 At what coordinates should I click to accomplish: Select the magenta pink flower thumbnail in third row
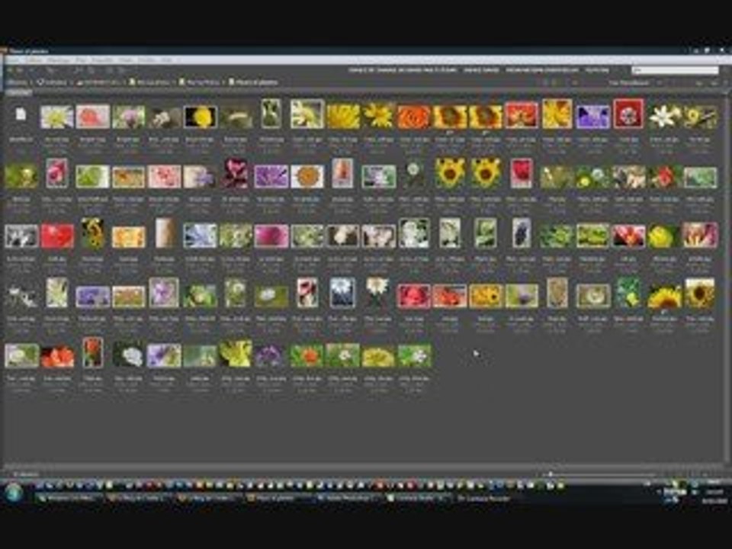click(271, 236)
